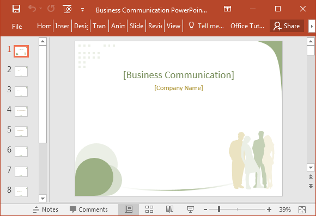Switch to Slide Sorter view

pos(149,209)
